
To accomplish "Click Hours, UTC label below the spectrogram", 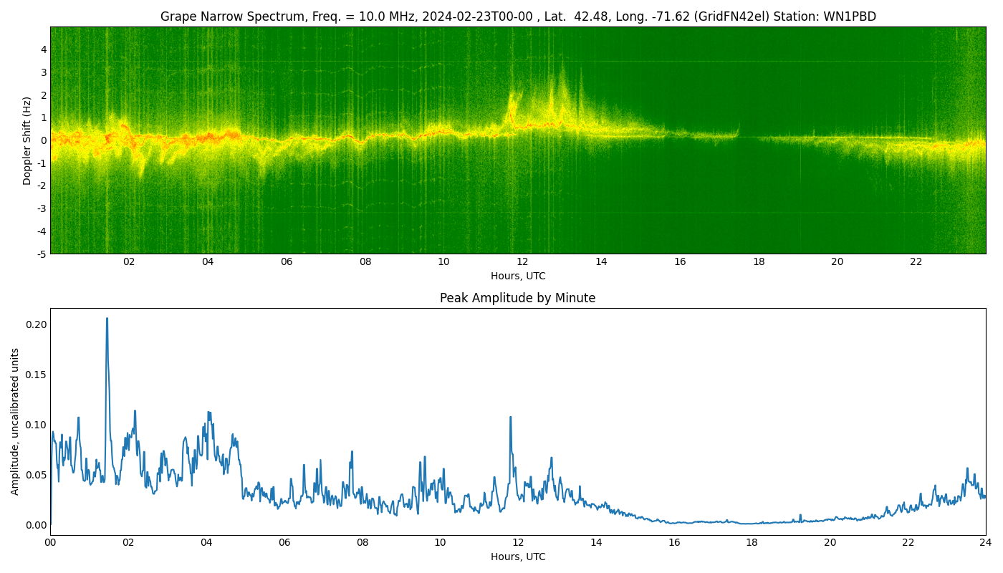I will 517,276.
